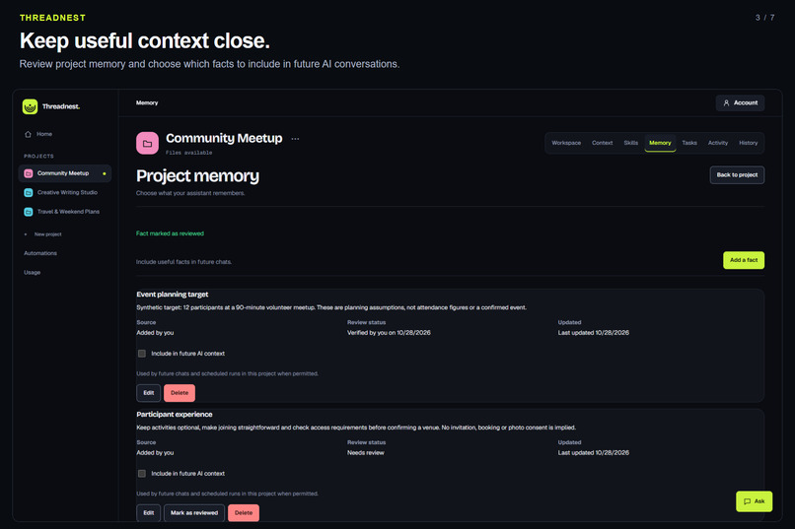795x529 pixels.
Task: Click the 'Needs review' status text
Action: click(x=366, y=452)
